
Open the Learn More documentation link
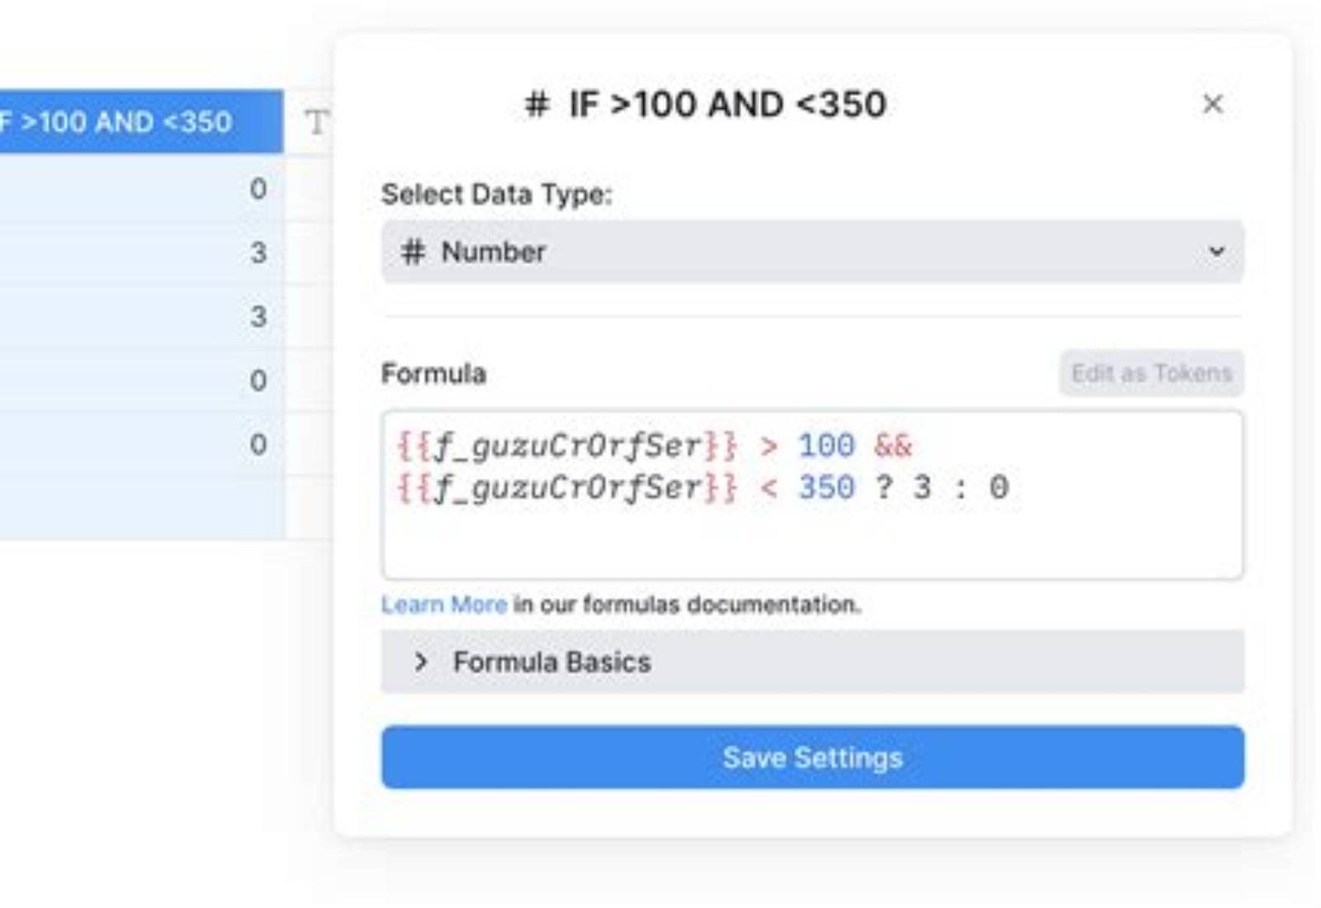tap(444, 604)
